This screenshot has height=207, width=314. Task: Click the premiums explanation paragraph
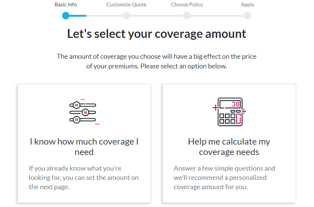(156, 61)
